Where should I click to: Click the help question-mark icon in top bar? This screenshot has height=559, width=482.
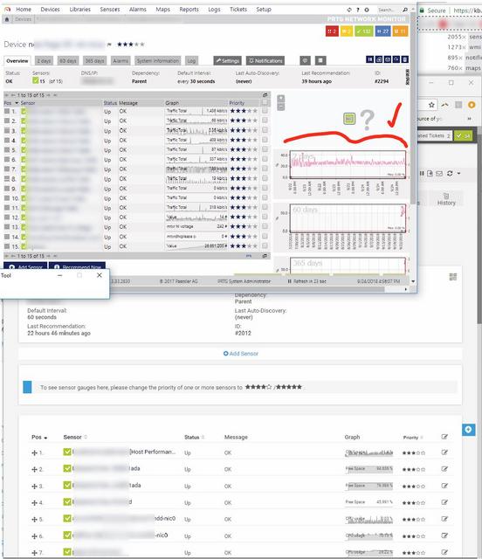click(358, 10)
